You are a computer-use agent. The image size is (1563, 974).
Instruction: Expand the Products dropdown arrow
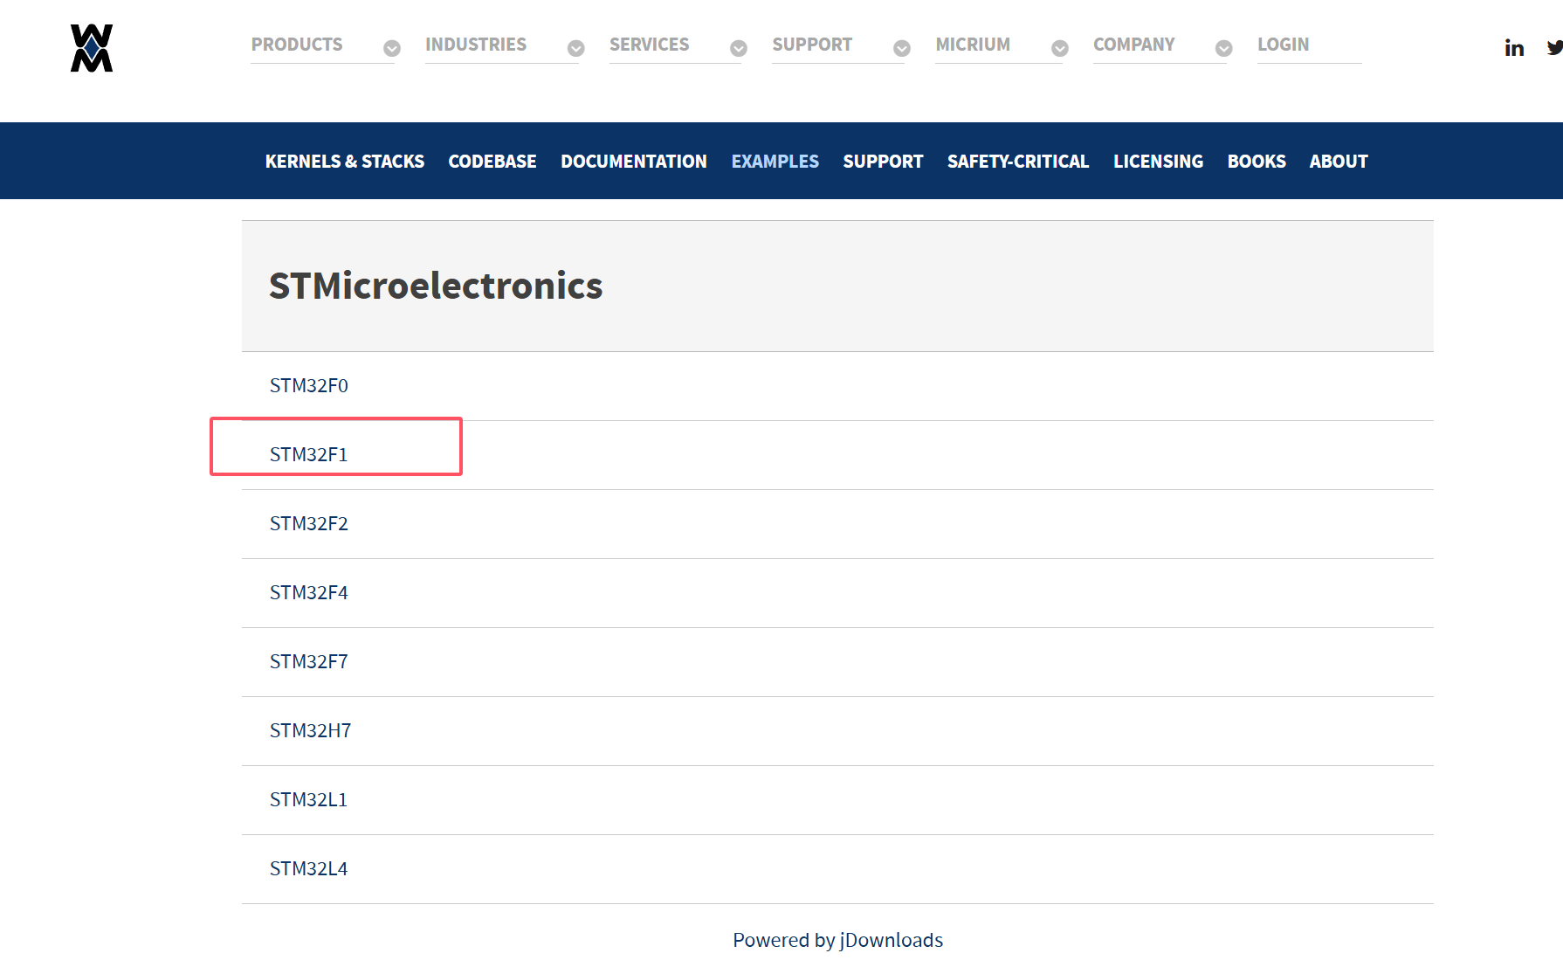pyautogui.click(x=392, y=48)
